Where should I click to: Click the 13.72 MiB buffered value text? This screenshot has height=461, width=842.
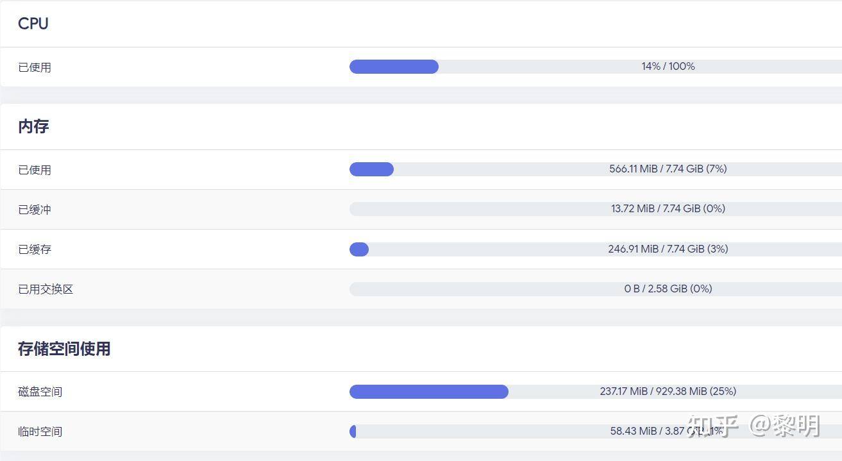coord(668,208)
